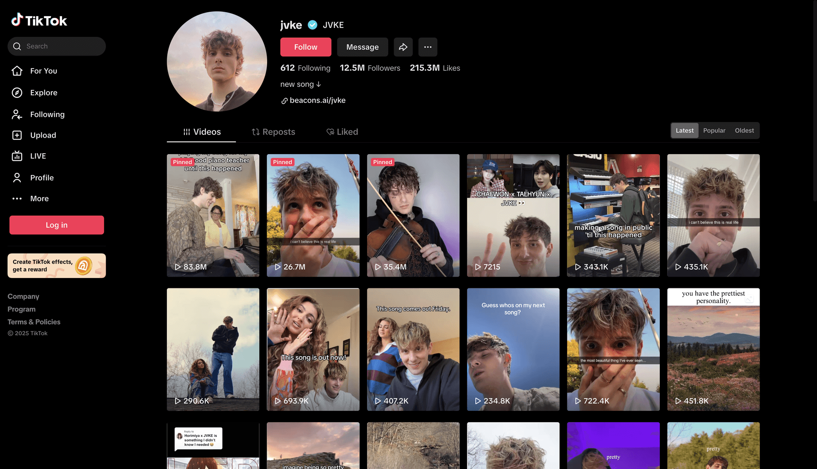Go to the Following feed
Viewport: 817px width, 469px height.
[x=47, y=114]
